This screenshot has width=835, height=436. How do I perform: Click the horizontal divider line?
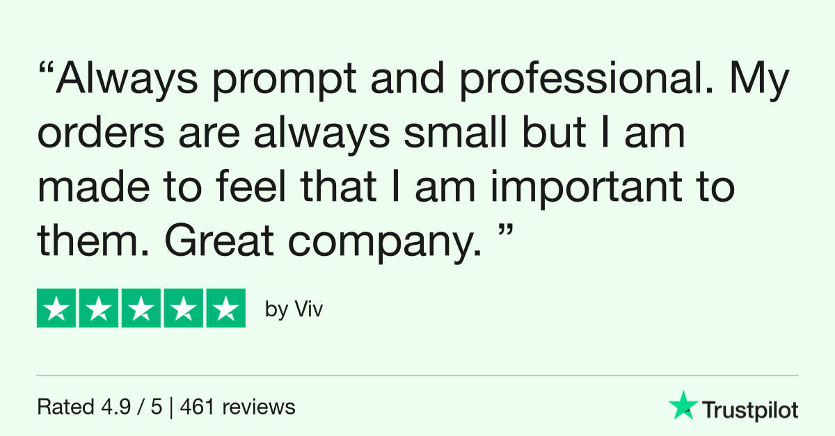[x=417, y=376]
